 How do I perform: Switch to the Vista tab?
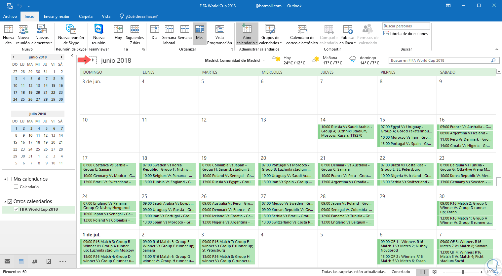[106, 17]
